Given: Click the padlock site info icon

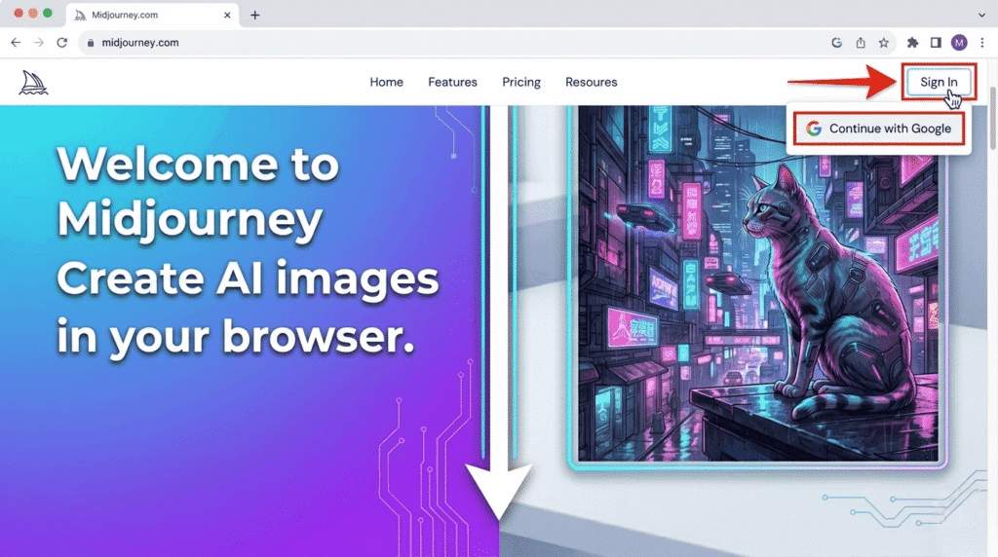Looking at the screenshot, I should click(x=91, y=43).
